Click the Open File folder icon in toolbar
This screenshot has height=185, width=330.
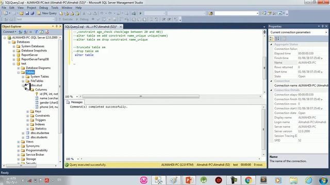point(22,13)
